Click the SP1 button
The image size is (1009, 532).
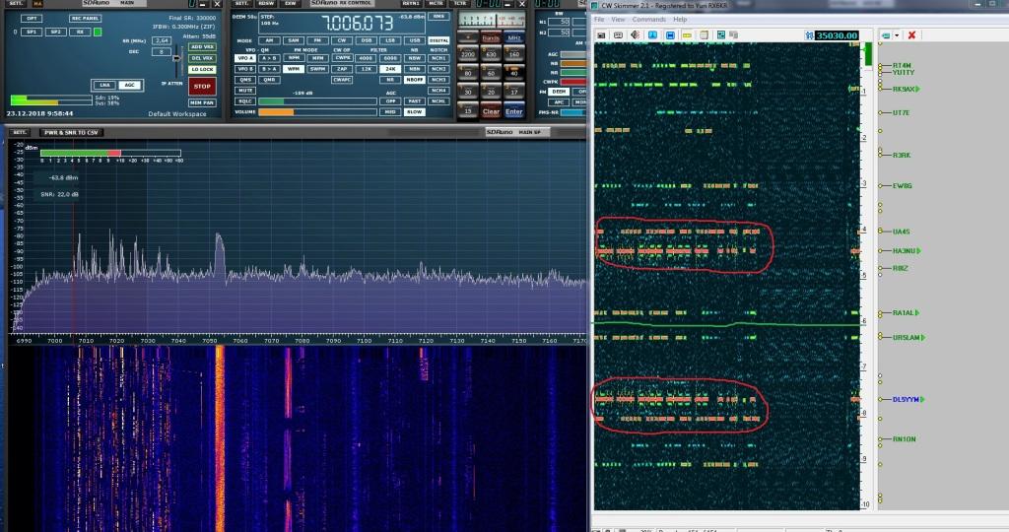point(32,32)
